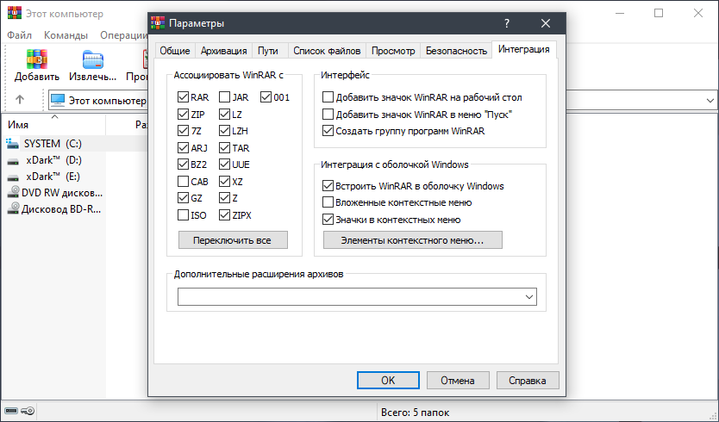Viewport: 719px width, 422px height.
Task: Open the Просмотр tab
Action: pyautogui.click(x=393, y=51)
